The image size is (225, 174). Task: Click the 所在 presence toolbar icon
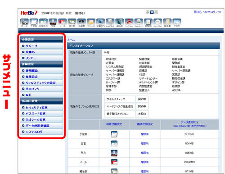[x=53, y=23]
